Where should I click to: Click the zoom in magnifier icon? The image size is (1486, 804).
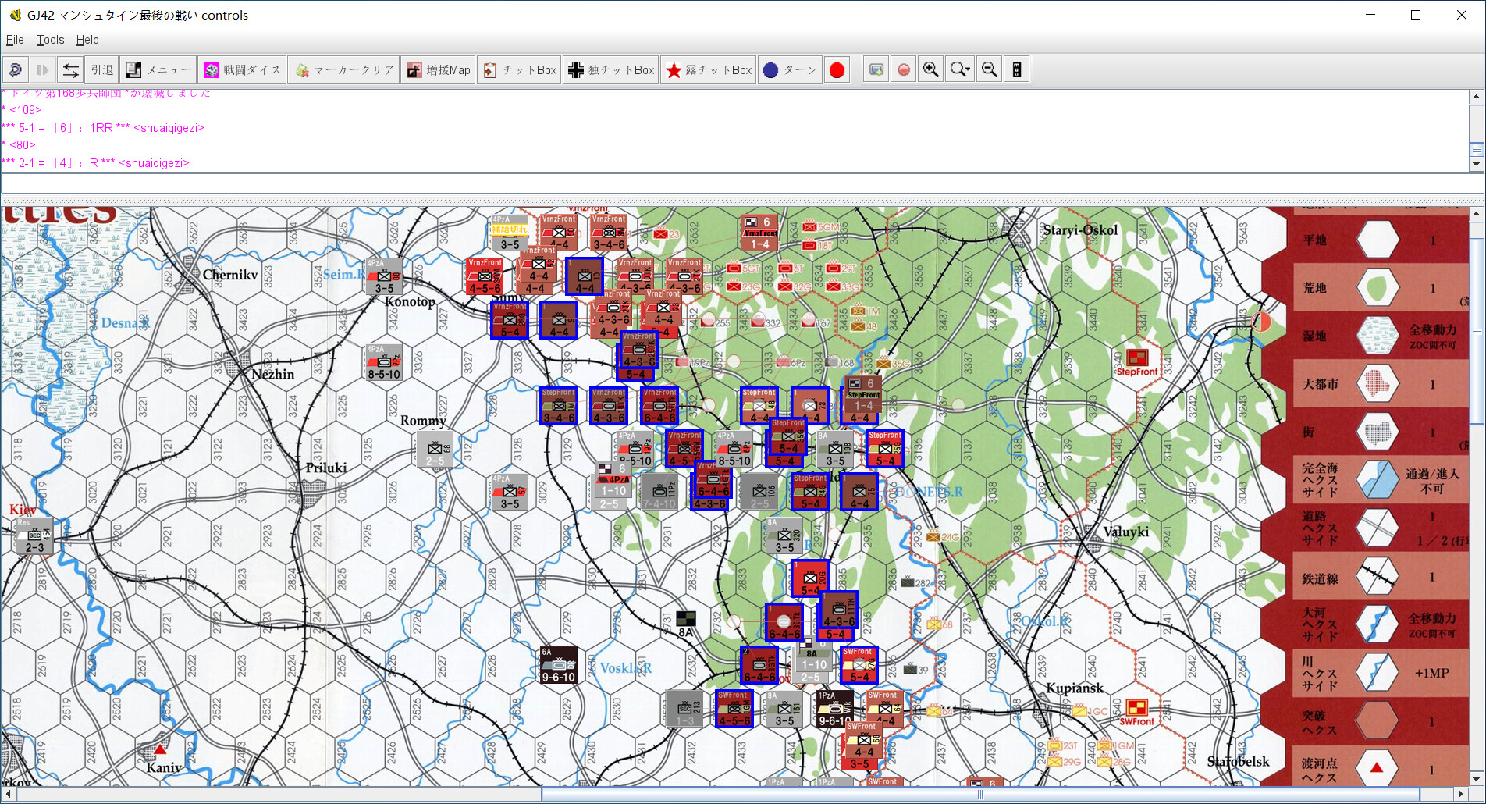pos(930,70)
